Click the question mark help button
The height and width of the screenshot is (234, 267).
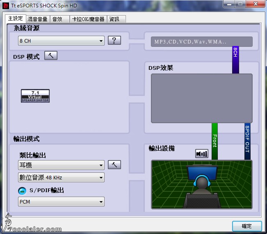pyautogui.click(x=114, y=40)
